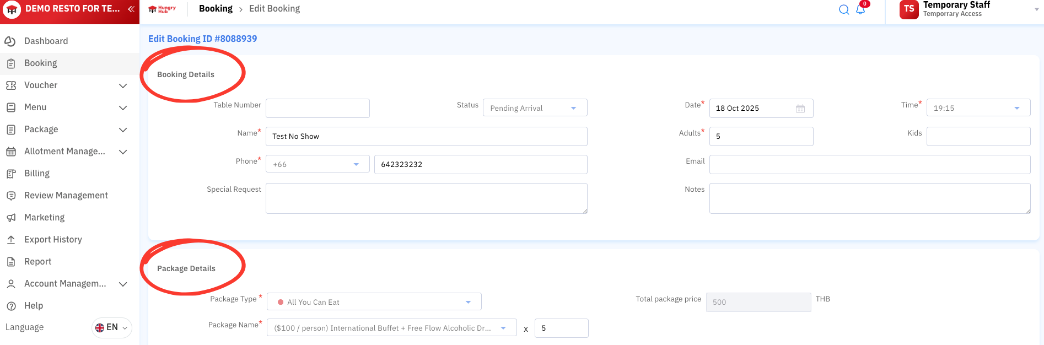Click the TS user avatar
Image resolution: width=1044 pixels, height=345 pixels.
(x=909, y=9)
